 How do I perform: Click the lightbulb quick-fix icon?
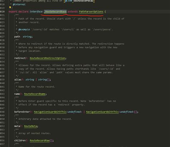[x=10, y=8]
